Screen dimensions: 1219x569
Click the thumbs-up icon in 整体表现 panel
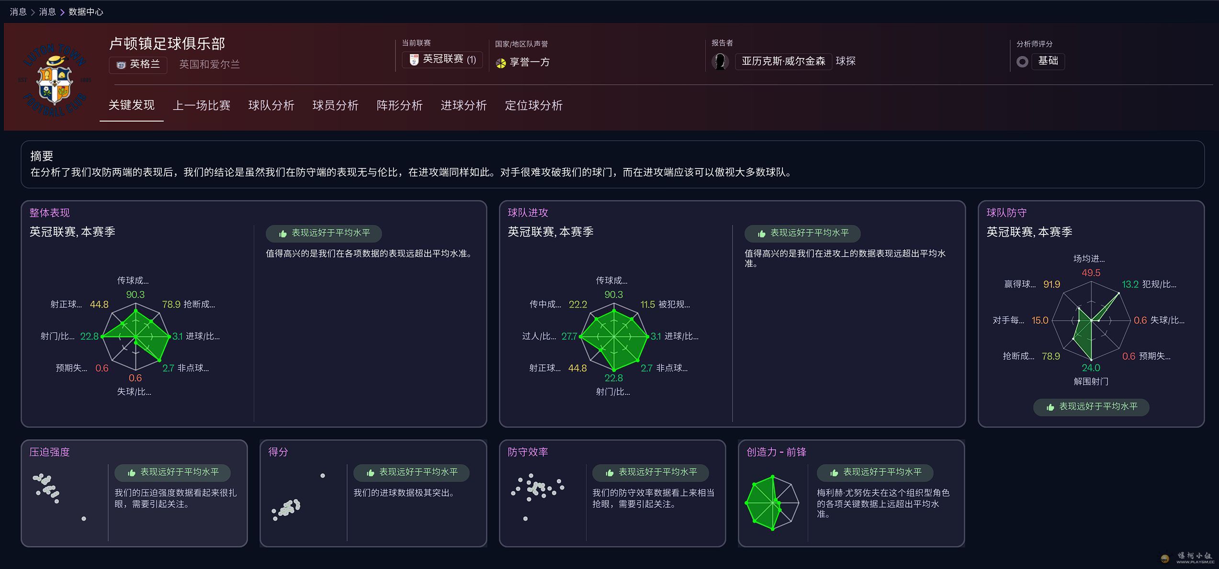283,234
